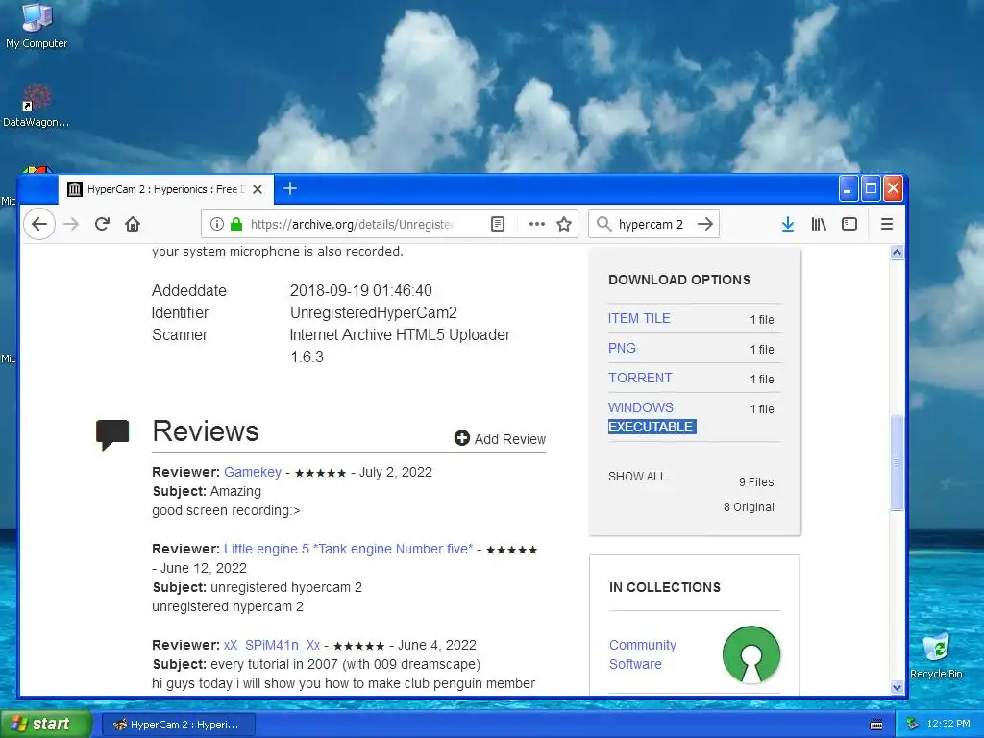Open the Recycle Bin icon
This screenshot has height=738, width=984.
coord(936,655)
